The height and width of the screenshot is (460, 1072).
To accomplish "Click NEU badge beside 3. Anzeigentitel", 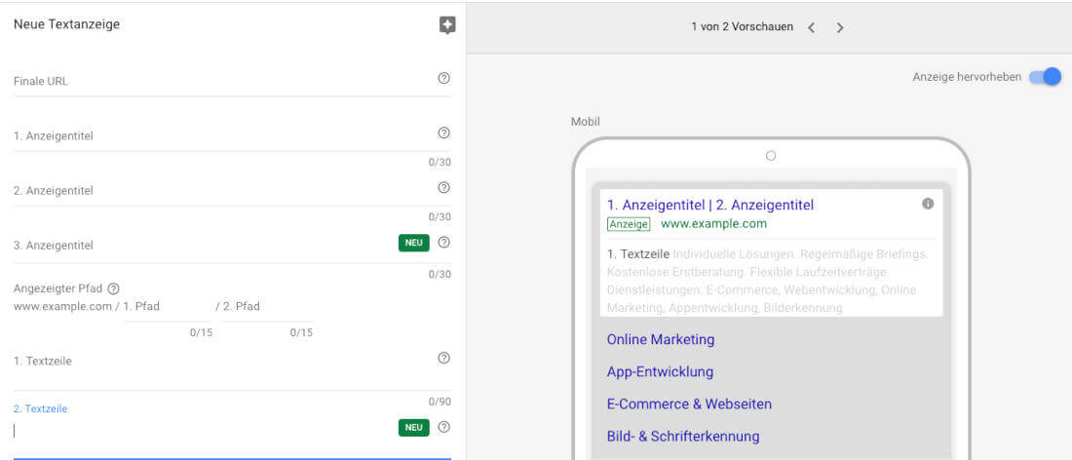I will click(x=413, y=243).
